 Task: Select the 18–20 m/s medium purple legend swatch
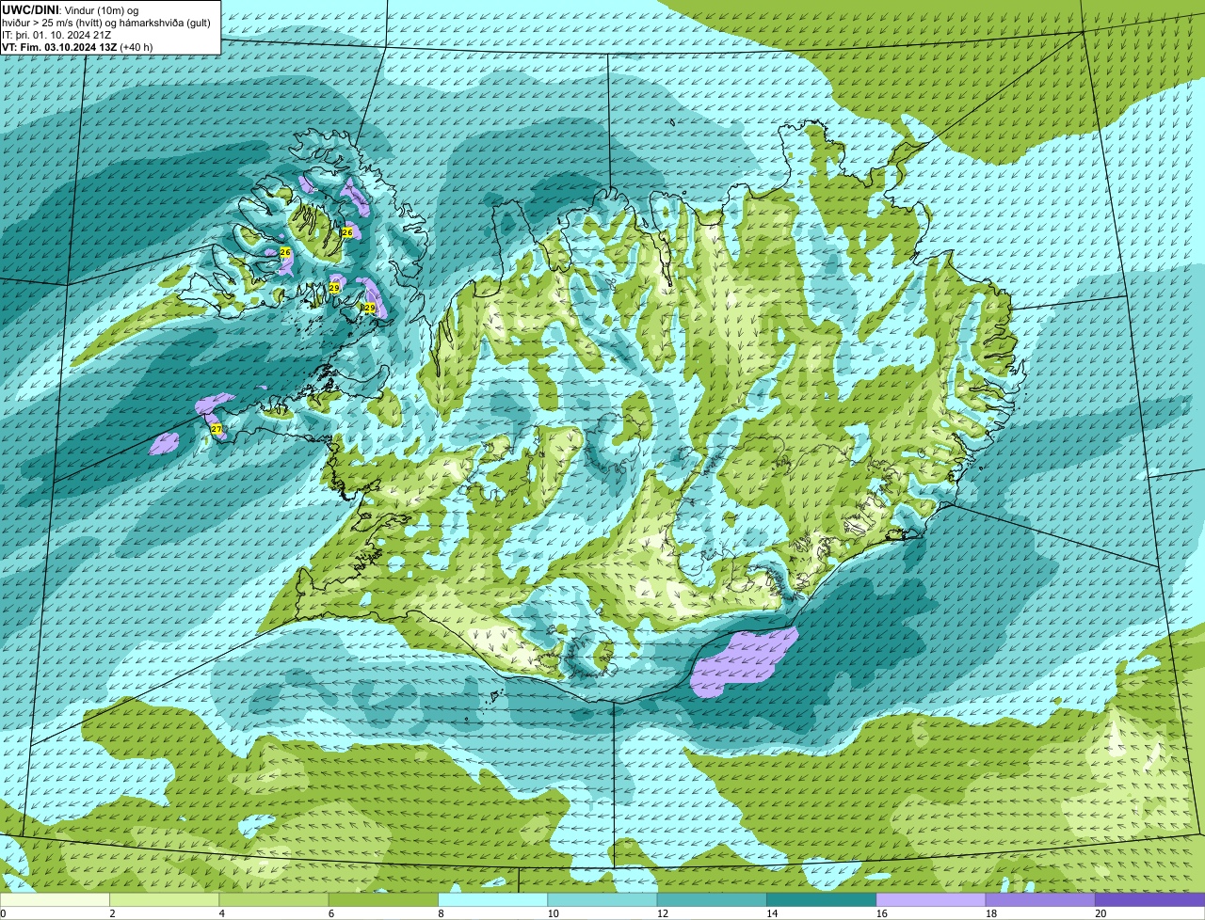point(1040,900)
